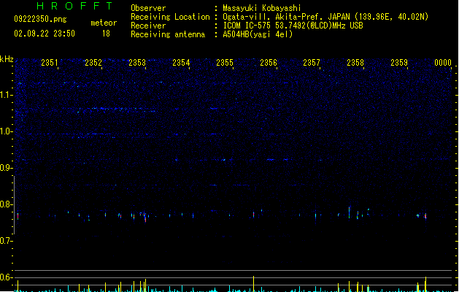Click the 1.1 kHz axis label
Image resolution: width=459 pixels, height=292 pixels.
point(6,95)
